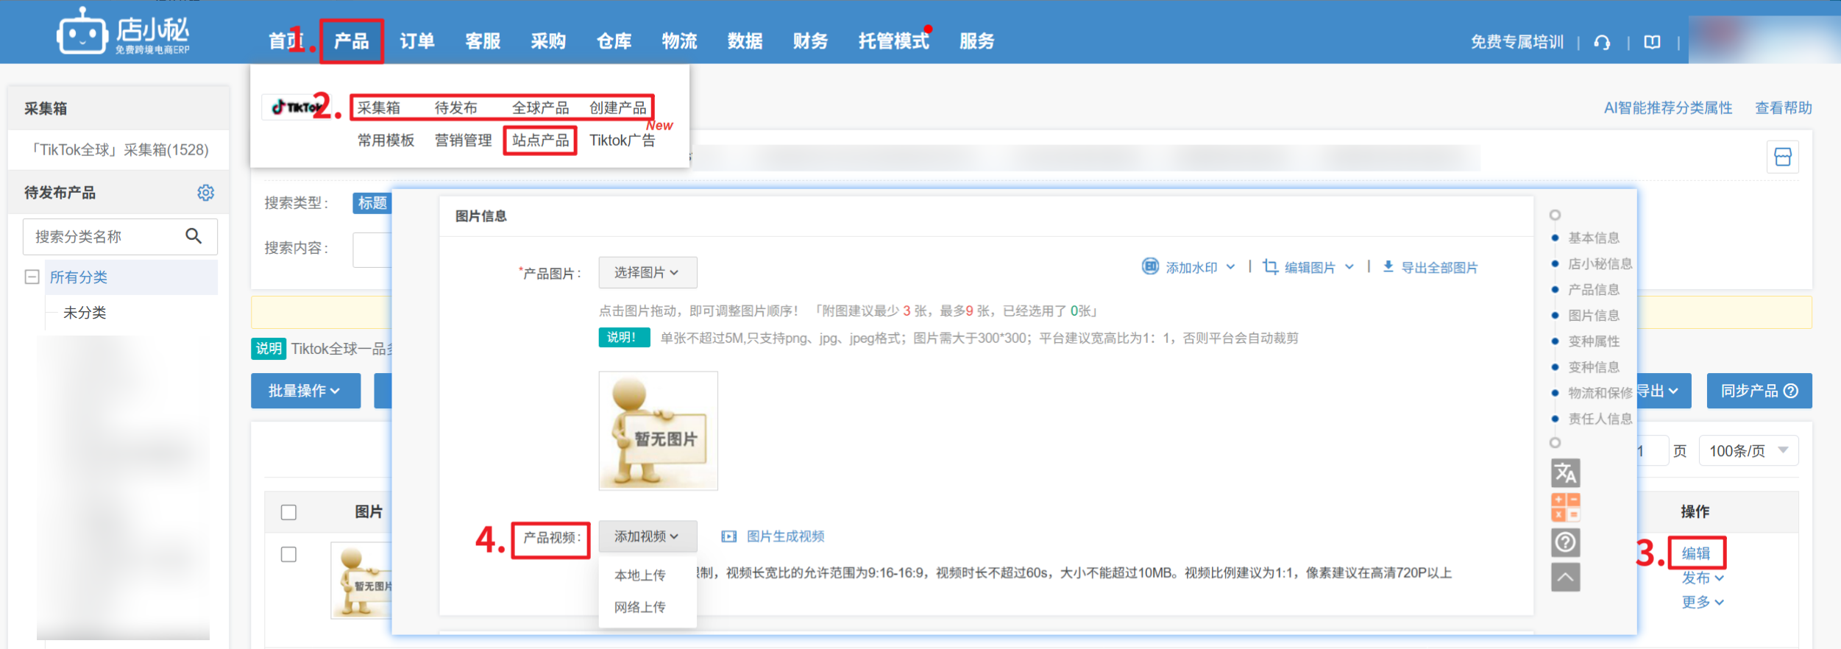Open the 添加视频 dropdown
Screen dimensions: 1841x649
(x=648, y=536)
